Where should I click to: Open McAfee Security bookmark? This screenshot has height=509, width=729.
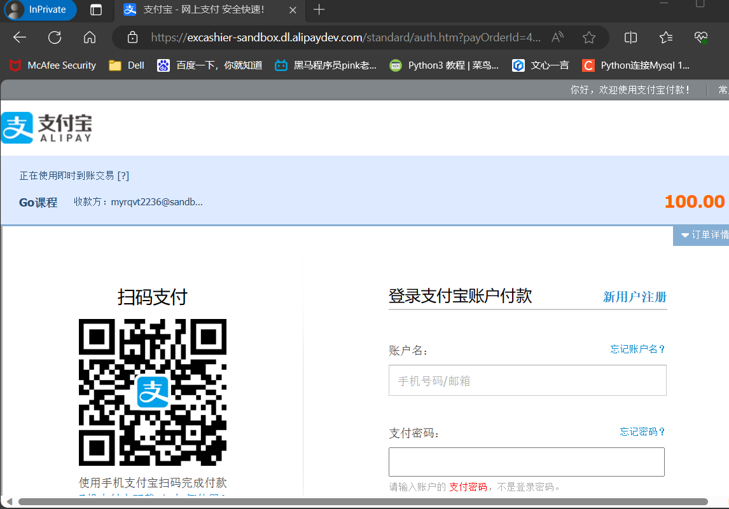[53, 65]
